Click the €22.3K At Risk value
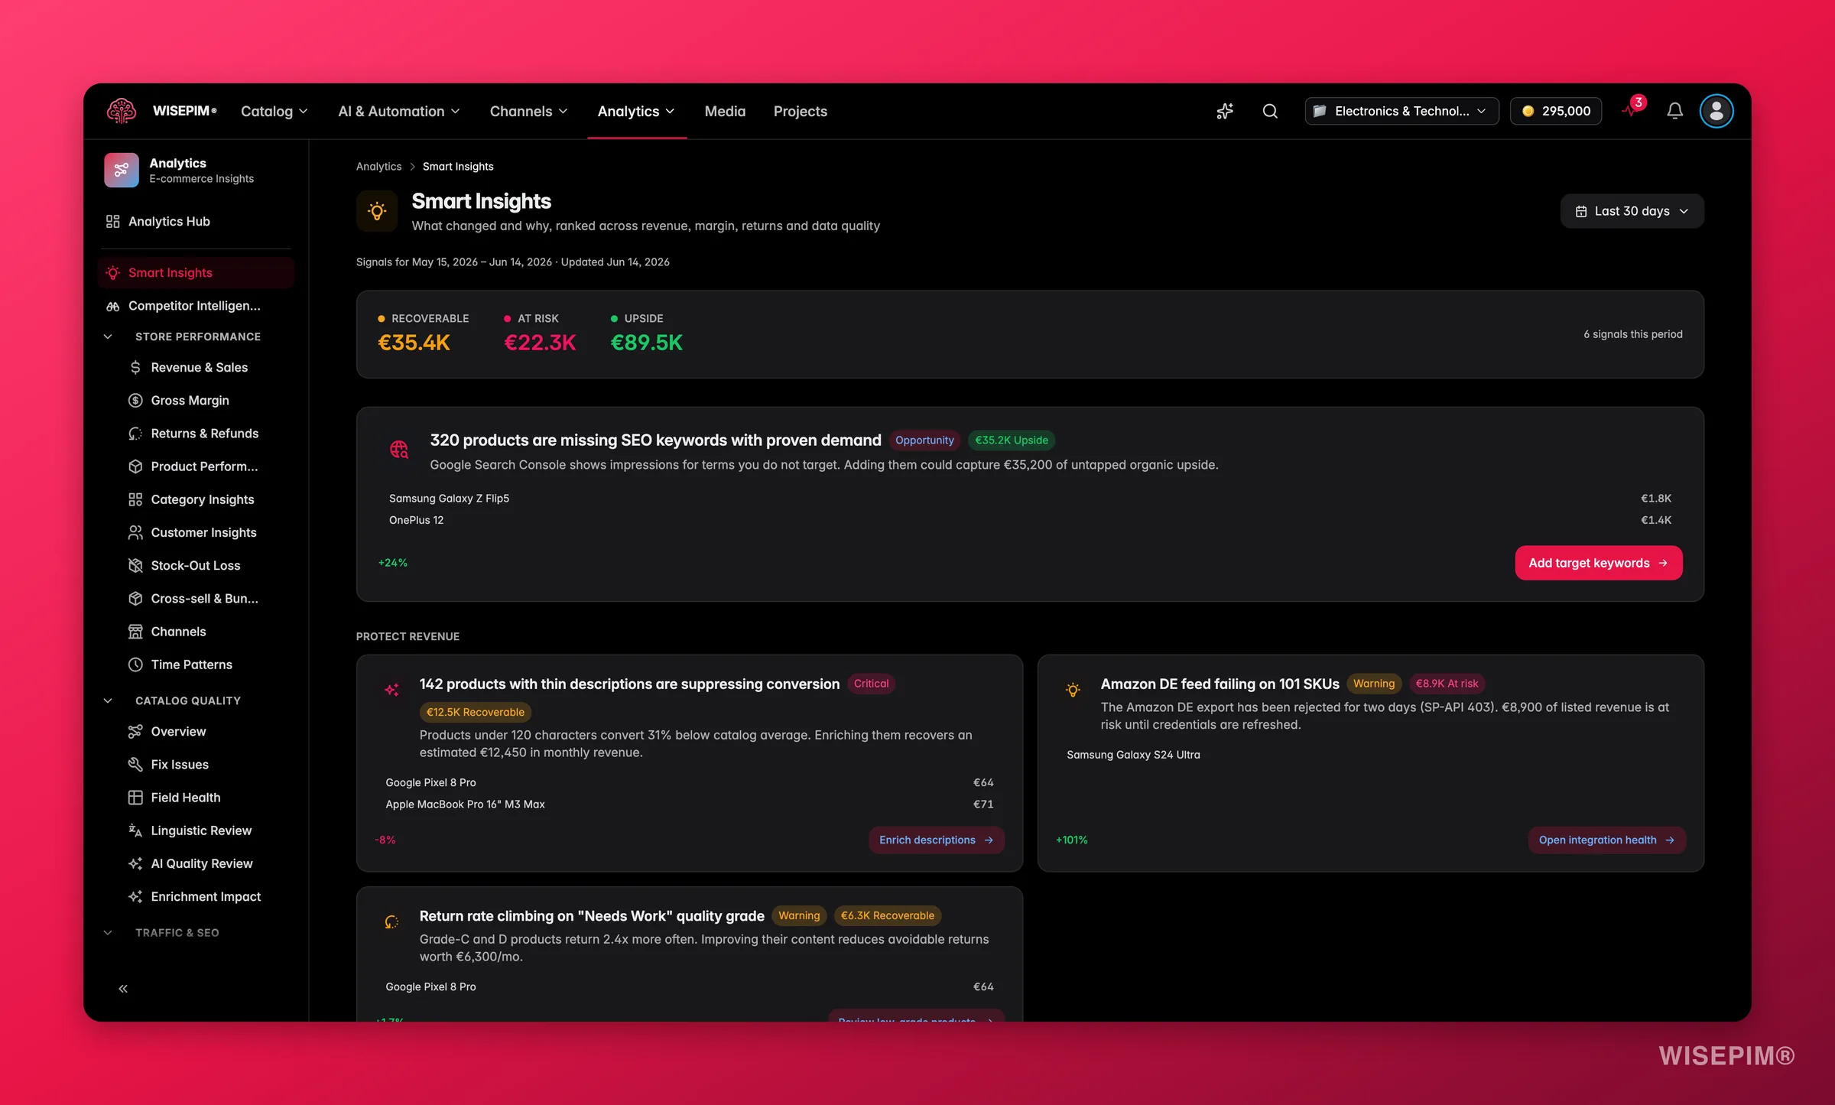Viewport: 1835px width, 1105px height. click(540, 343)
